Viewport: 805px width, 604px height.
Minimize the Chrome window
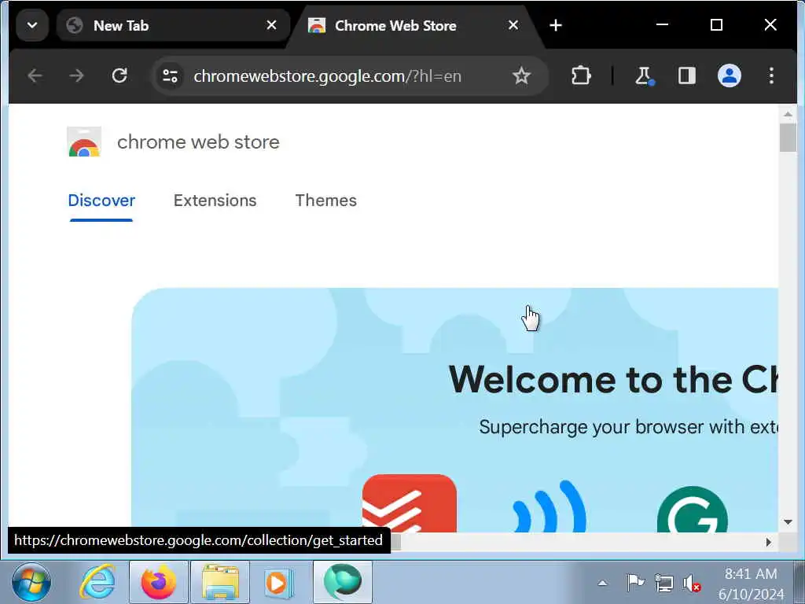(x=662, y=24)
